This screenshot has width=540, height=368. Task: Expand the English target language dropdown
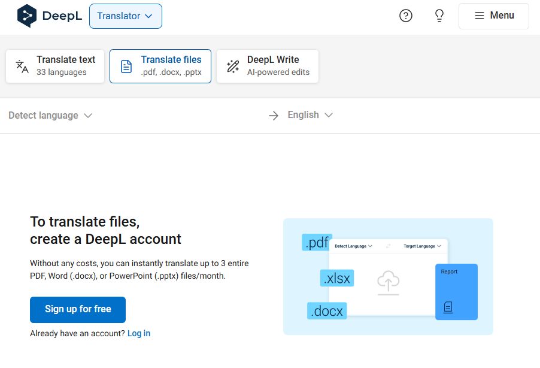tap(310, 115)
